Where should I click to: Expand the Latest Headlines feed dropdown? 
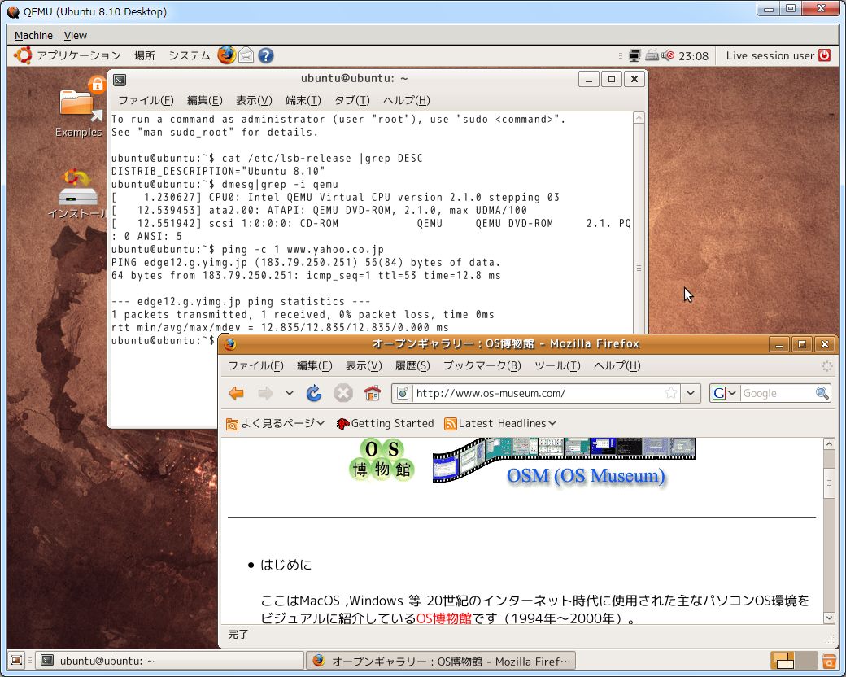(500, 423)
